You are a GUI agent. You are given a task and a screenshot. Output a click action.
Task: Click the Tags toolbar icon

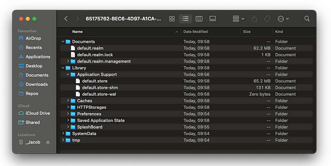(267, 19)
